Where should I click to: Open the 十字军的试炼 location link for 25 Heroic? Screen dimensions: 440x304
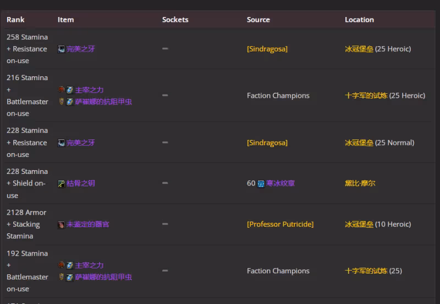366,95
